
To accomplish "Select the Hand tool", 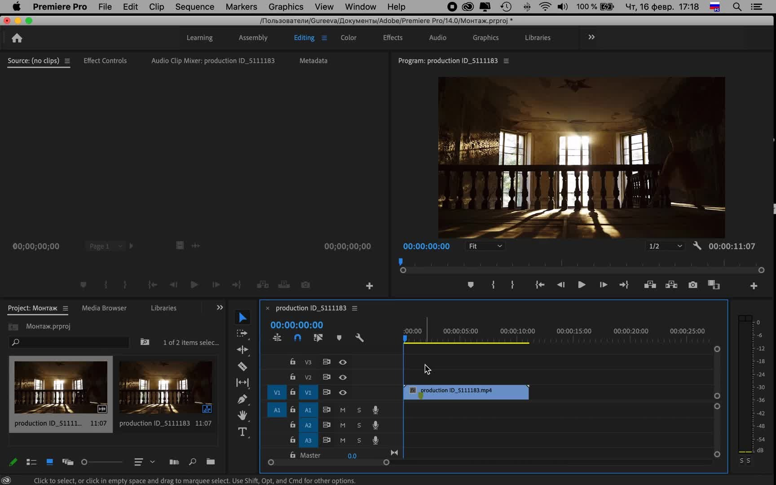I will click(x=242, y=415).
